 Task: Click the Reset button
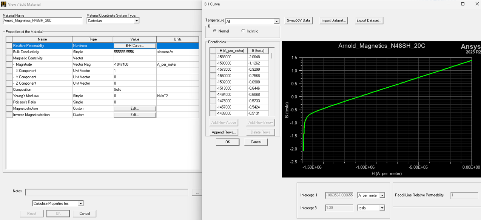click(32, 214)
